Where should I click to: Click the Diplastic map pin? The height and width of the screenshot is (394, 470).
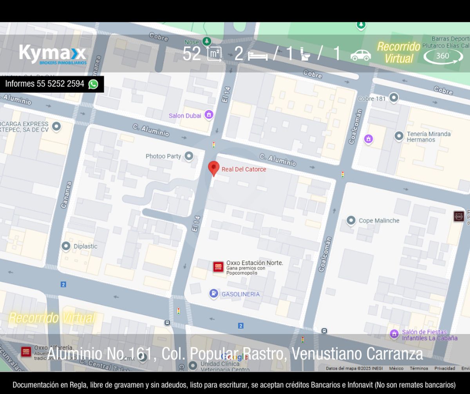tap(66, 246)
